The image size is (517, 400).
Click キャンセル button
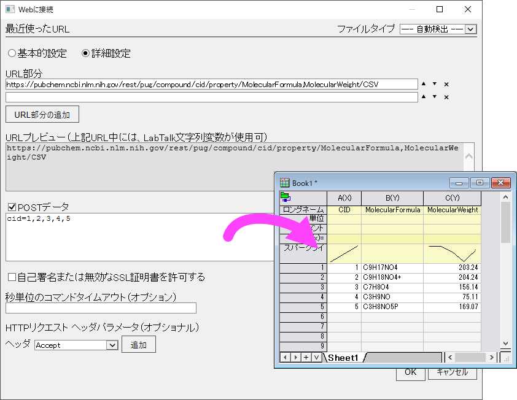click(x=453, y=372)
